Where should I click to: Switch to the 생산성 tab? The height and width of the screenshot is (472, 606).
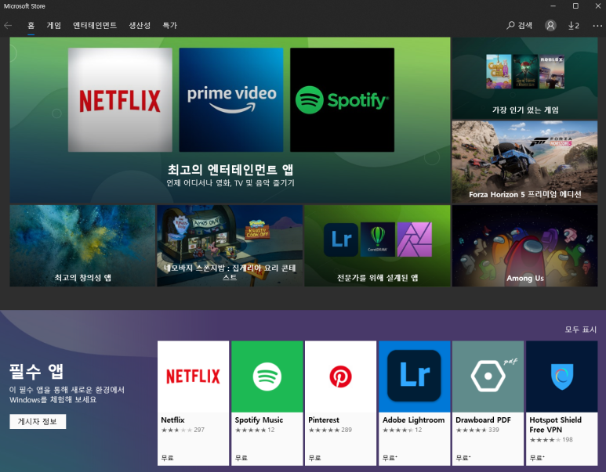click(140, 26)
